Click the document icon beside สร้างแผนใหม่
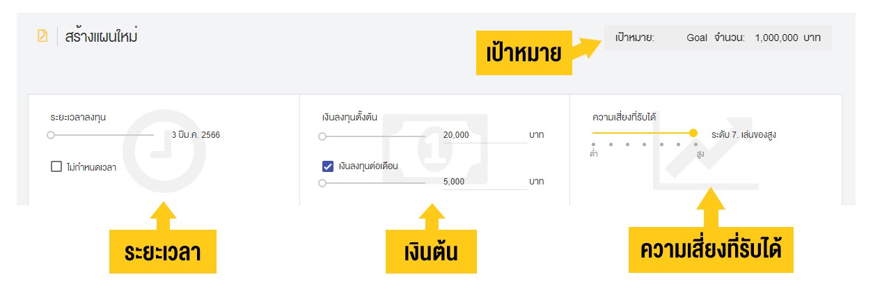The image size is (873, 291). tap(42, 36)
